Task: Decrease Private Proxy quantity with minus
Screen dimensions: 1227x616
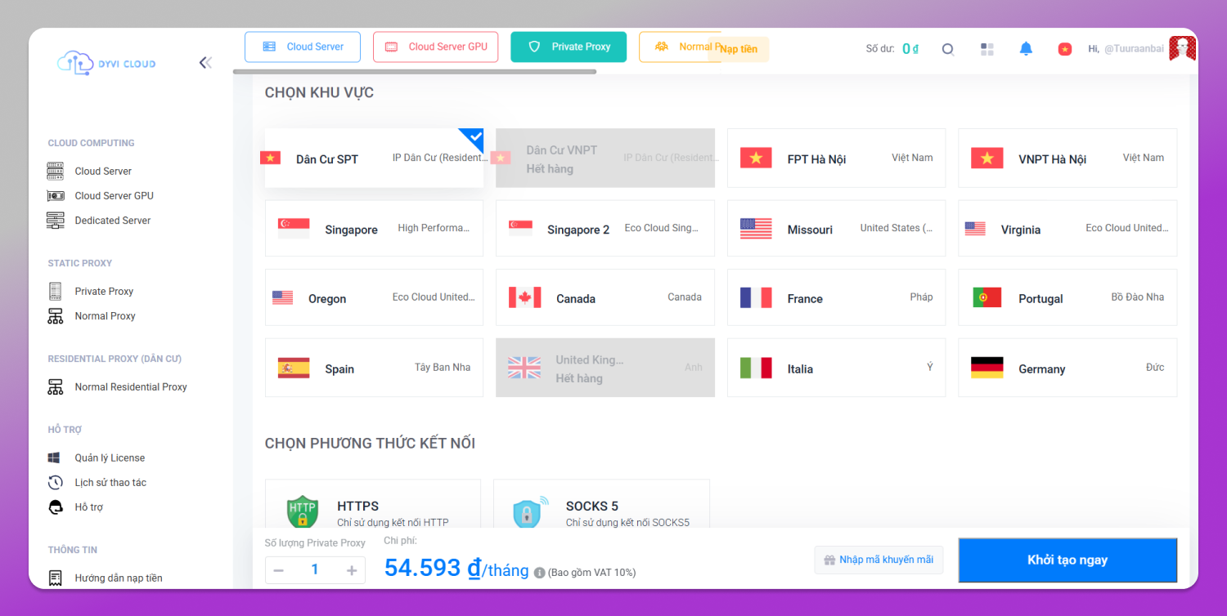Action: [278, 570]
